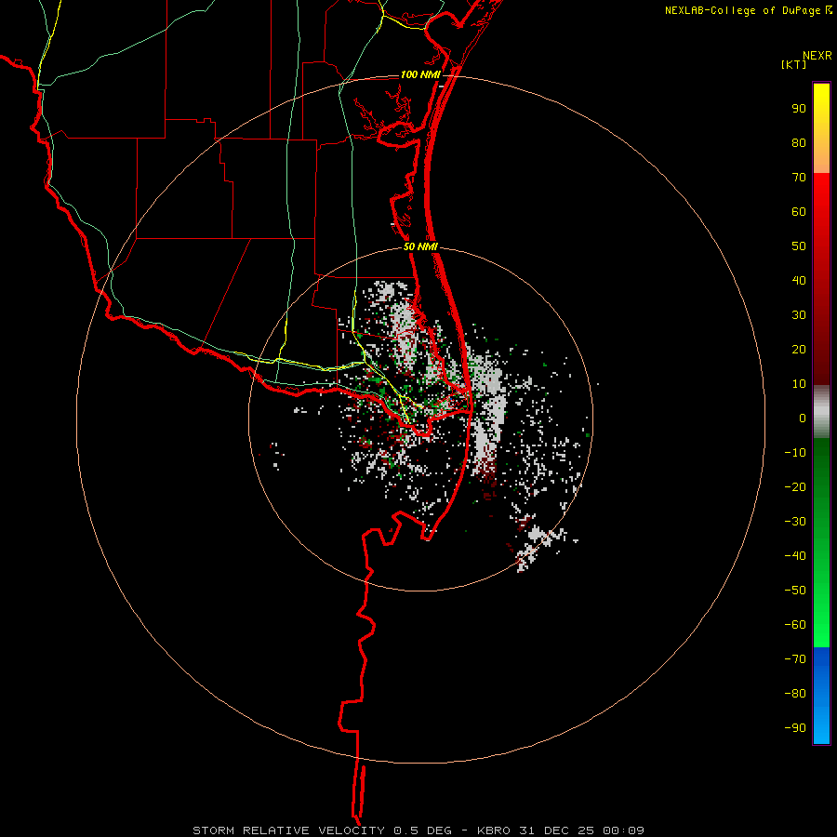Click the 20 value on the velocity scale
The image size is (837, 837).
click(x=799, y=350)
